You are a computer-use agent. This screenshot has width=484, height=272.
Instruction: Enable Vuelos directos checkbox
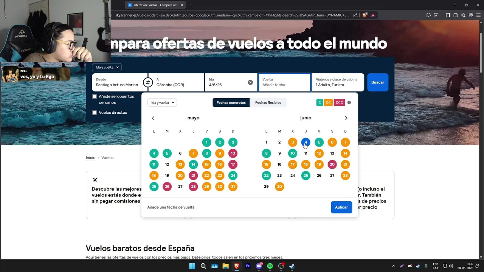pyautogui.click(x=95, y=113)
